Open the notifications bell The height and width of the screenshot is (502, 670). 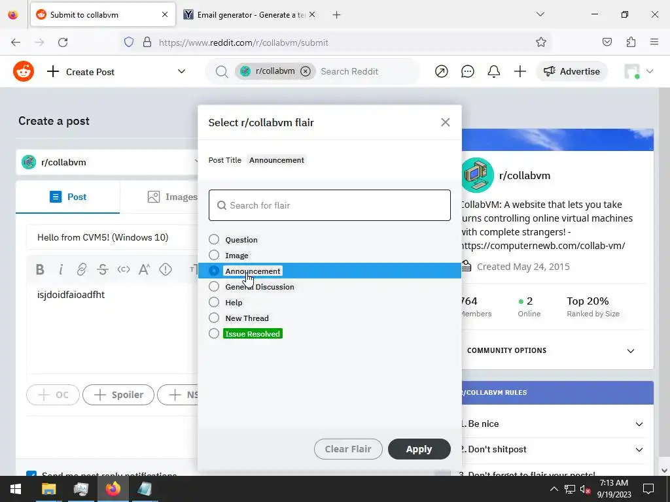[x=493, y=71]
